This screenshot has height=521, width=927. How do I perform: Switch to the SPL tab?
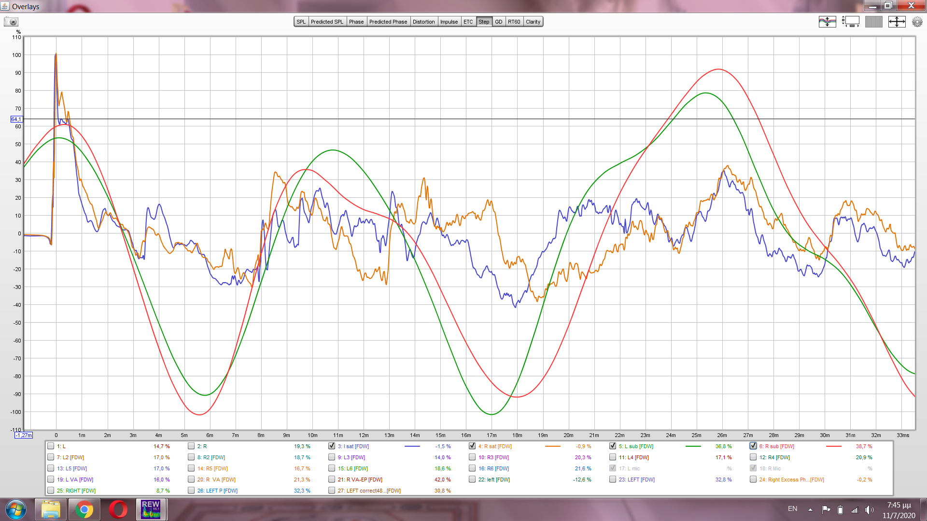301,22
